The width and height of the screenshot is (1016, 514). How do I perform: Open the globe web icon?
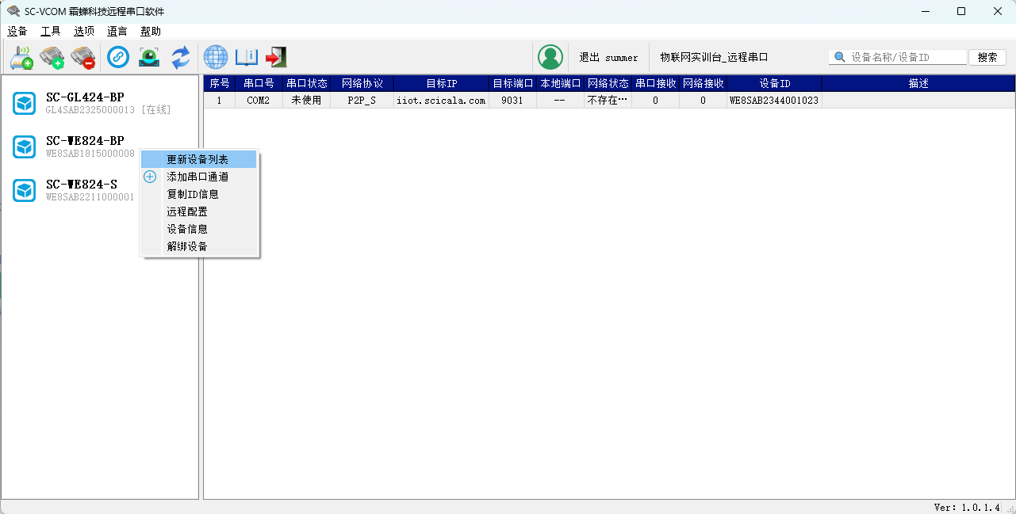point(216,57)
